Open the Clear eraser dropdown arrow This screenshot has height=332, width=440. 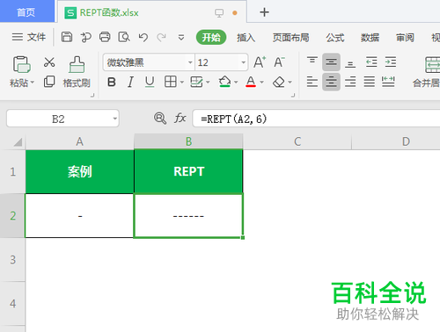(290, 83)
